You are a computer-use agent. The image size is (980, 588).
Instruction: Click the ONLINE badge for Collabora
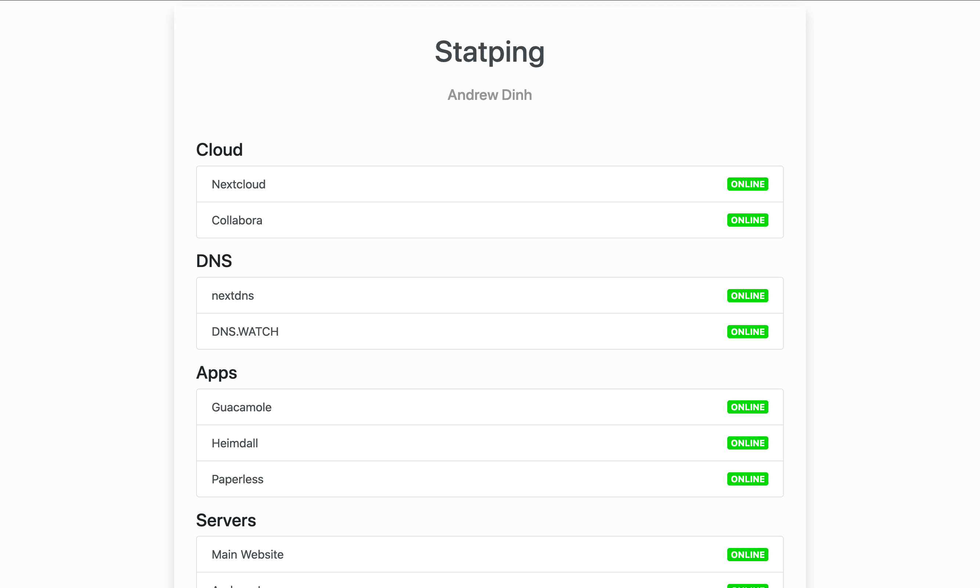click(x=747, y=220)
